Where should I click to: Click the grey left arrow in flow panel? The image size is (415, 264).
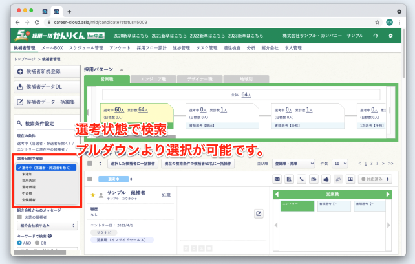(x=276, y=225)
